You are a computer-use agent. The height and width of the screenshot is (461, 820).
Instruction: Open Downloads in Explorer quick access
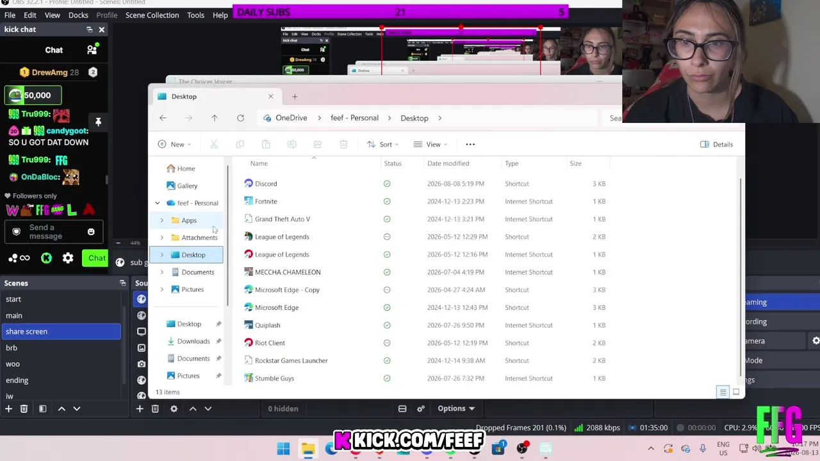pyautogui.click(x=193, y=341)
